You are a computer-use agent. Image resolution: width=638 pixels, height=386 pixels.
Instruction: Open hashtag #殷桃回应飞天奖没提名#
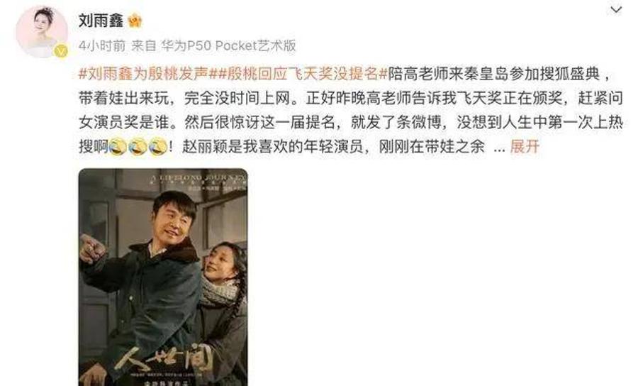coord(298,74)
